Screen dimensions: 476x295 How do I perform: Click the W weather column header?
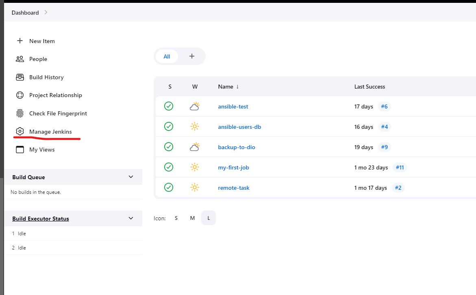[x=195, y=87]
